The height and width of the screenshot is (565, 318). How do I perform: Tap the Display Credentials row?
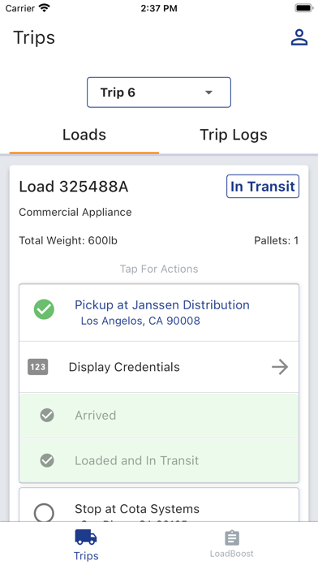(x=159, y=367)
